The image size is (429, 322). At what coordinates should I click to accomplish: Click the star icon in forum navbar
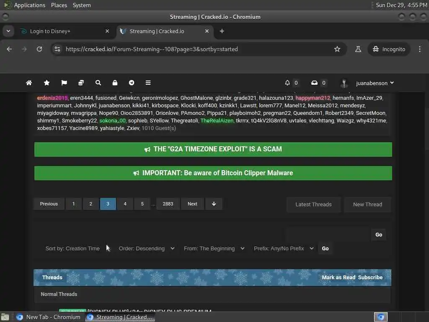tap(47, 83)
